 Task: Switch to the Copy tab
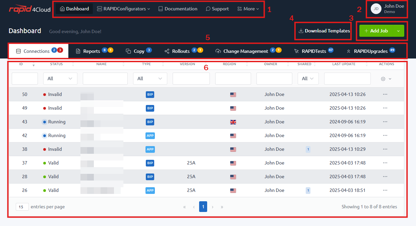coord(138,51)
